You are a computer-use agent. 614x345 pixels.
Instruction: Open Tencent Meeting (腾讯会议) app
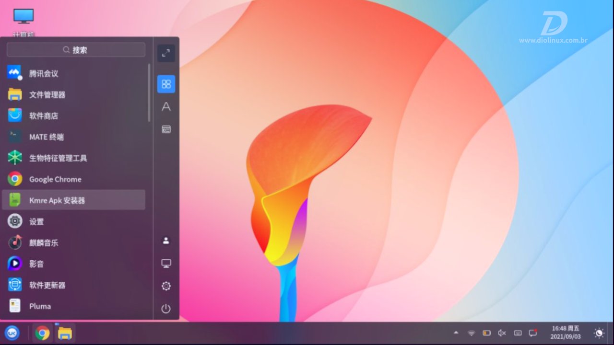74,73
